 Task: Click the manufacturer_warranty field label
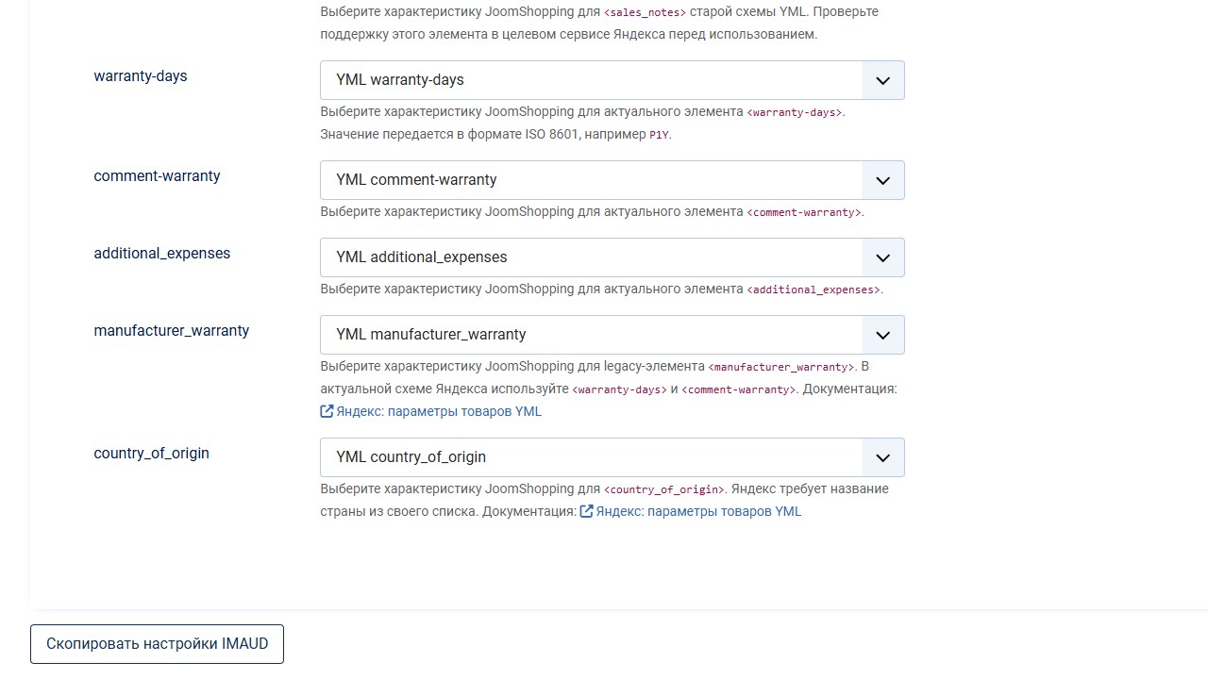pyautogui.click(x=172, y=331)
